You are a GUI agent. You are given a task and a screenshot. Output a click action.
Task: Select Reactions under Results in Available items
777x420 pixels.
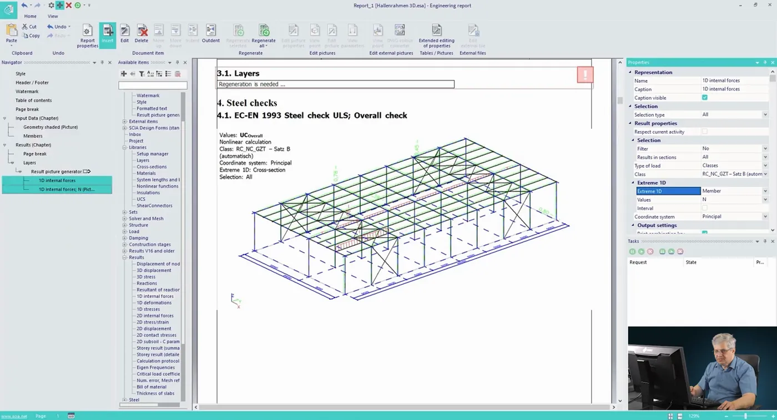[147, 284]
